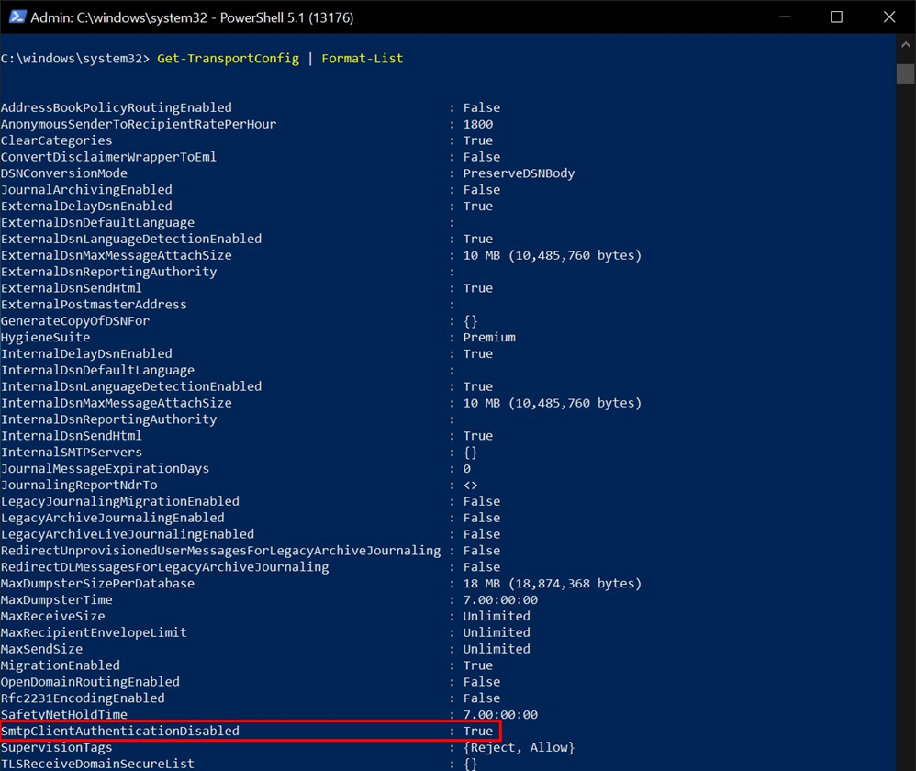Click the Format-List command text
The height and width of the screenshot is (771, 916).
tap(363, 59)
